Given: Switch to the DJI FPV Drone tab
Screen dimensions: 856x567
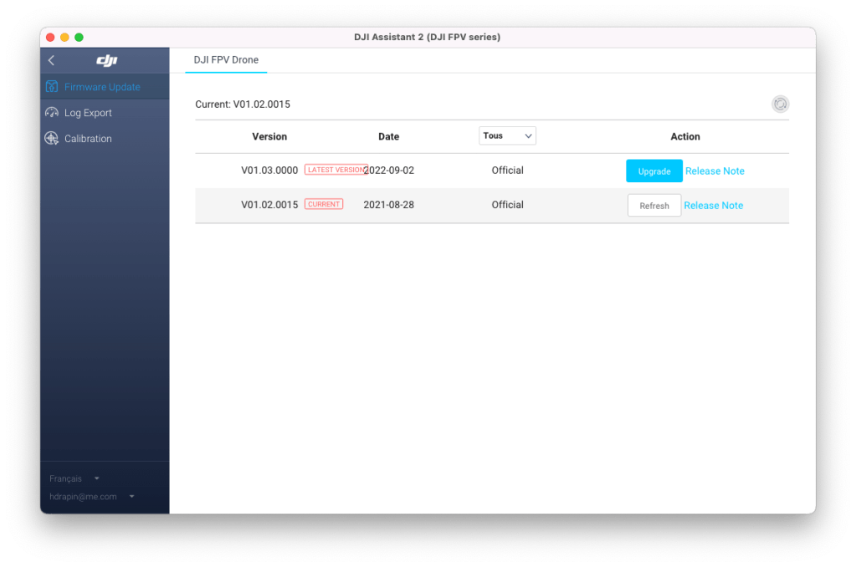Looking at the screenshot, I should [x=226, y=60].
